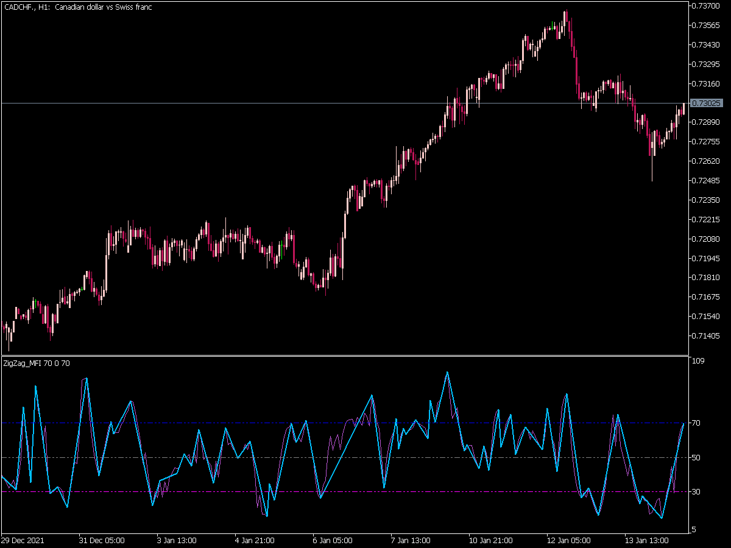Click the '7 Jan 13:00' time label
Image resolution: width=731 pixels, height=548 pixels.
[x=411, y=540]
